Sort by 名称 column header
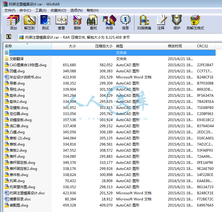The image size is (222, 212). (27, 46)
